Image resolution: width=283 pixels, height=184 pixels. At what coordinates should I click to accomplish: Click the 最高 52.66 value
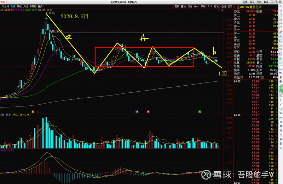(x=275, y=55)
